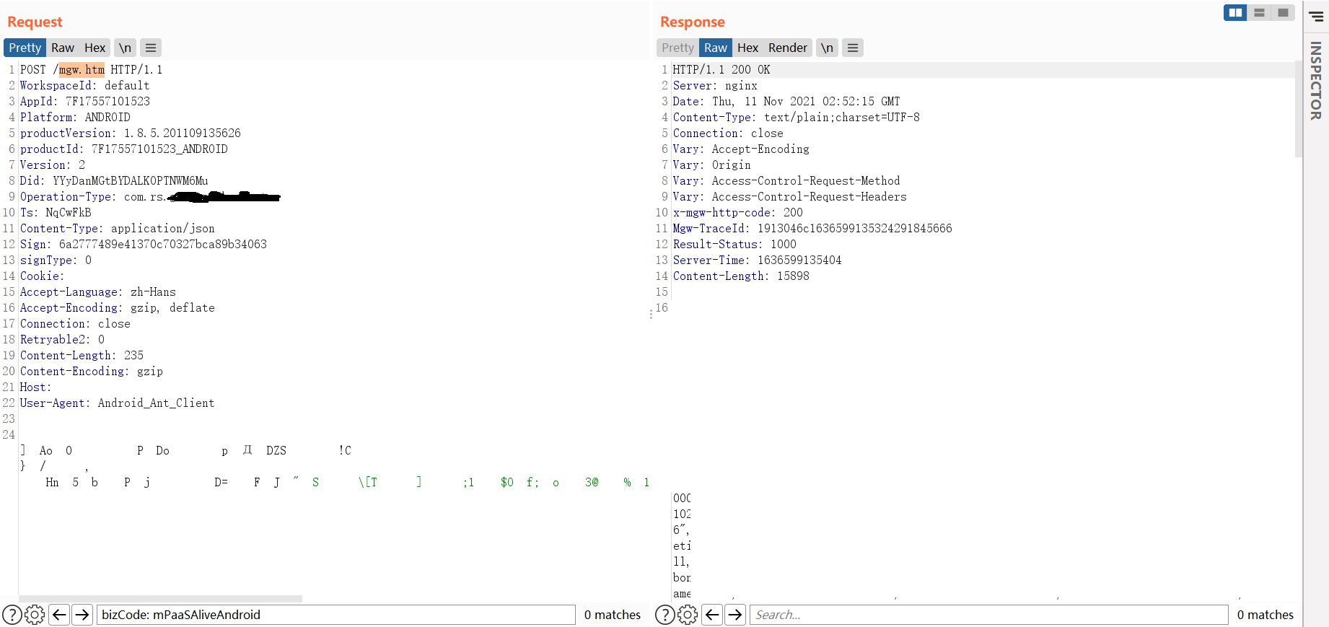
Task: Click the Response panel title
Action: 692,22
